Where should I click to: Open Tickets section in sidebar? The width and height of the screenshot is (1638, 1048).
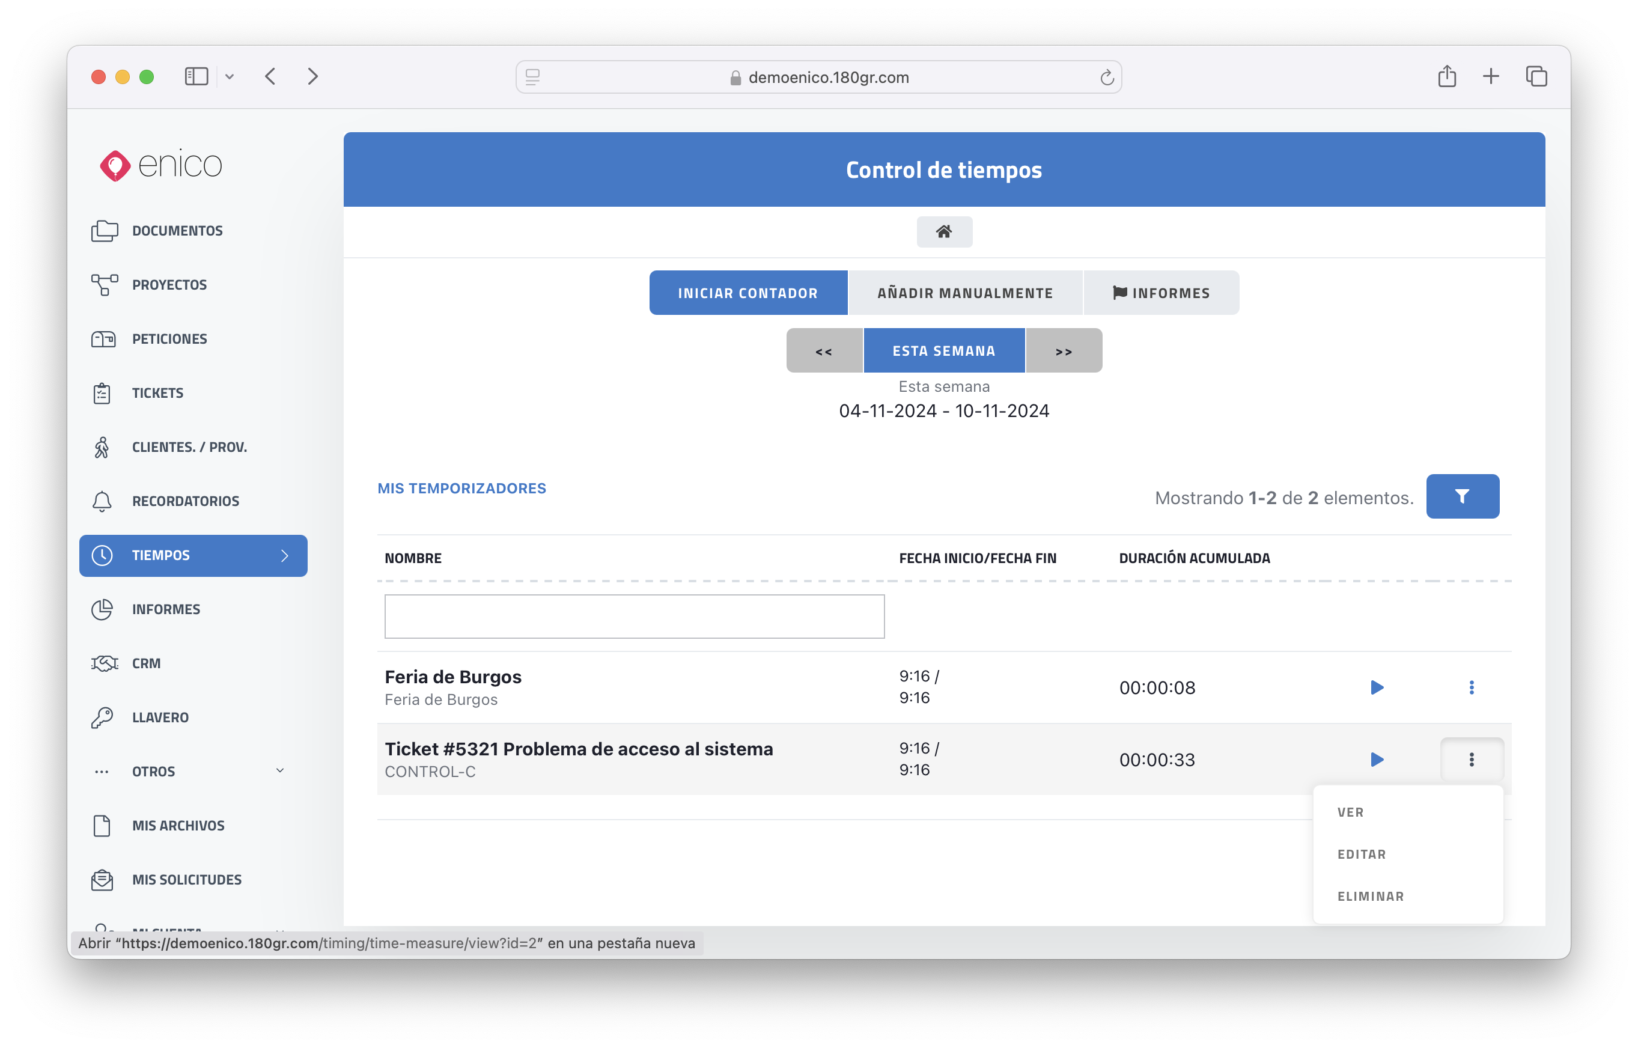tap(157, 394)
